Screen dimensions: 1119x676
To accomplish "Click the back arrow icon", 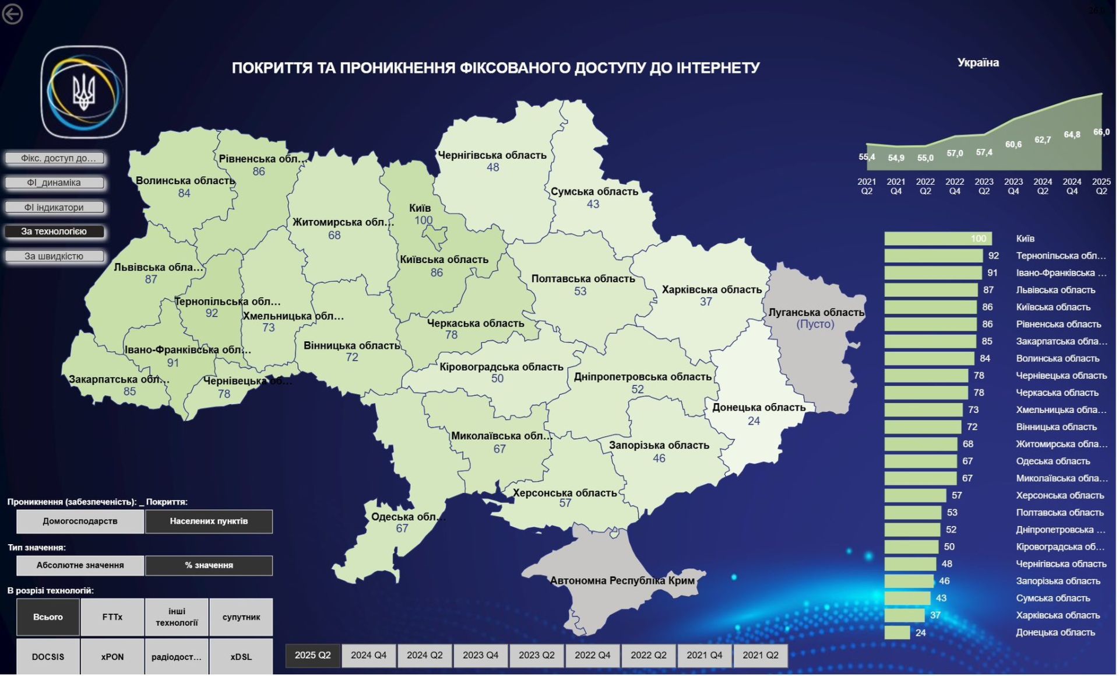I will (x=12, y=13).
